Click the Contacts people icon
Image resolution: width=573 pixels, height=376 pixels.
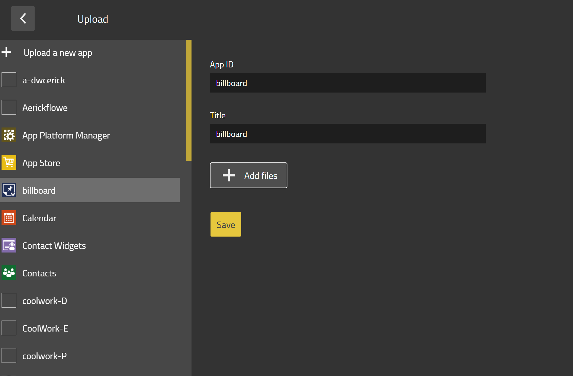coord(9,273)
